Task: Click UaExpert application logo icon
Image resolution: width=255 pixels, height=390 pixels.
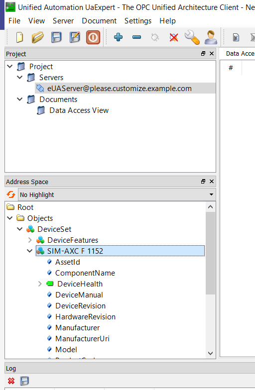Action: pyautogui.click(x=10, y=7)
